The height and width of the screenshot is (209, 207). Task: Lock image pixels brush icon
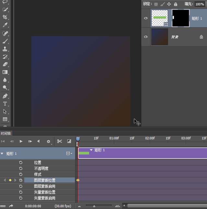162,4
